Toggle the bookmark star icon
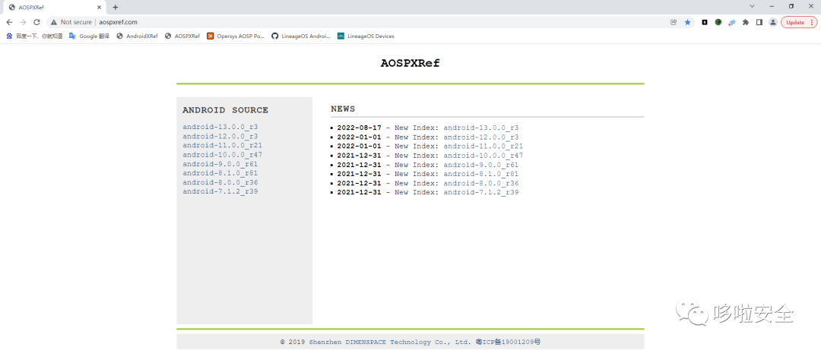Viewport: 821px width, 350px height. pyautogui.click(x=687, y=23)
